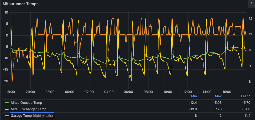Viewport: 255px width, 120px height.
Task: Click yellow color swatch for Mitsu Exchanger Temp
Action: coord(7,109)
